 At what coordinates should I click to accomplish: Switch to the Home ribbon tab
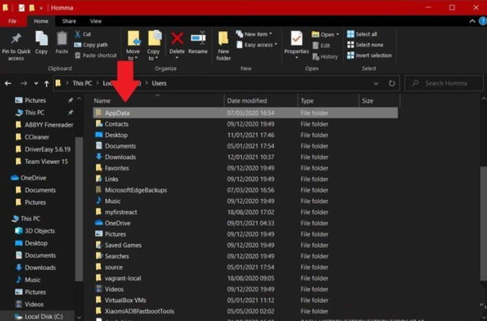pyautogui.click(x=41, y=21)
